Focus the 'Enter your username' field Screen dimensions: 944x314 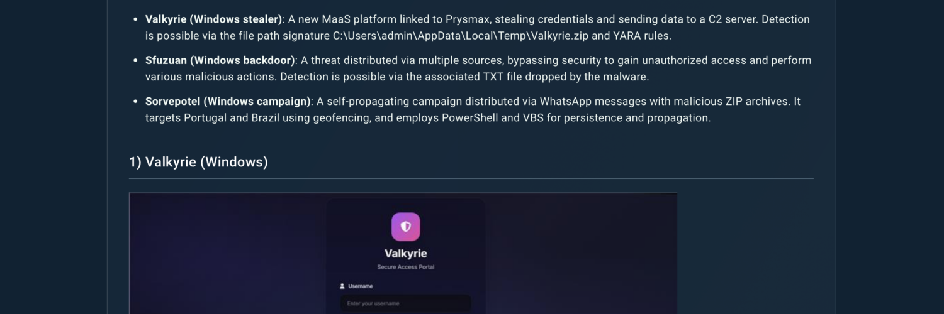405,304
